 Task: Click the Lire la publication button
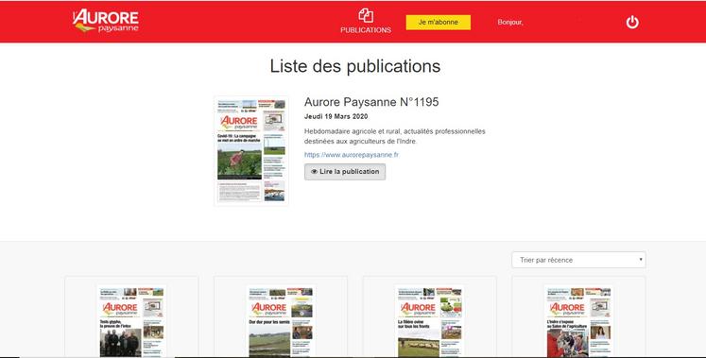(x=345, y=172)
